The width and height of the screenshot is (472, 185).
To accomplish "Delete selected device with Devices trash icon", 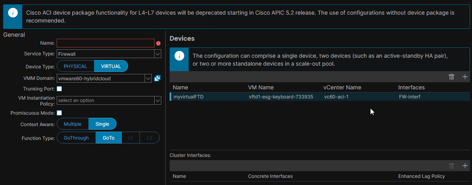I will (451, 77).
